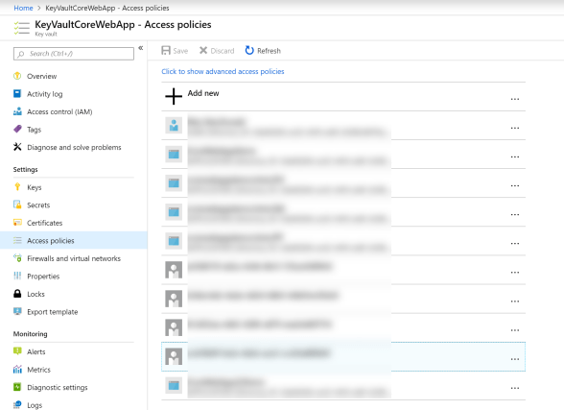564x410 pixels.
Task: Open ellipsis menu on the highlighted policy row
Action: pyautogui.click(x=515, y=359)
